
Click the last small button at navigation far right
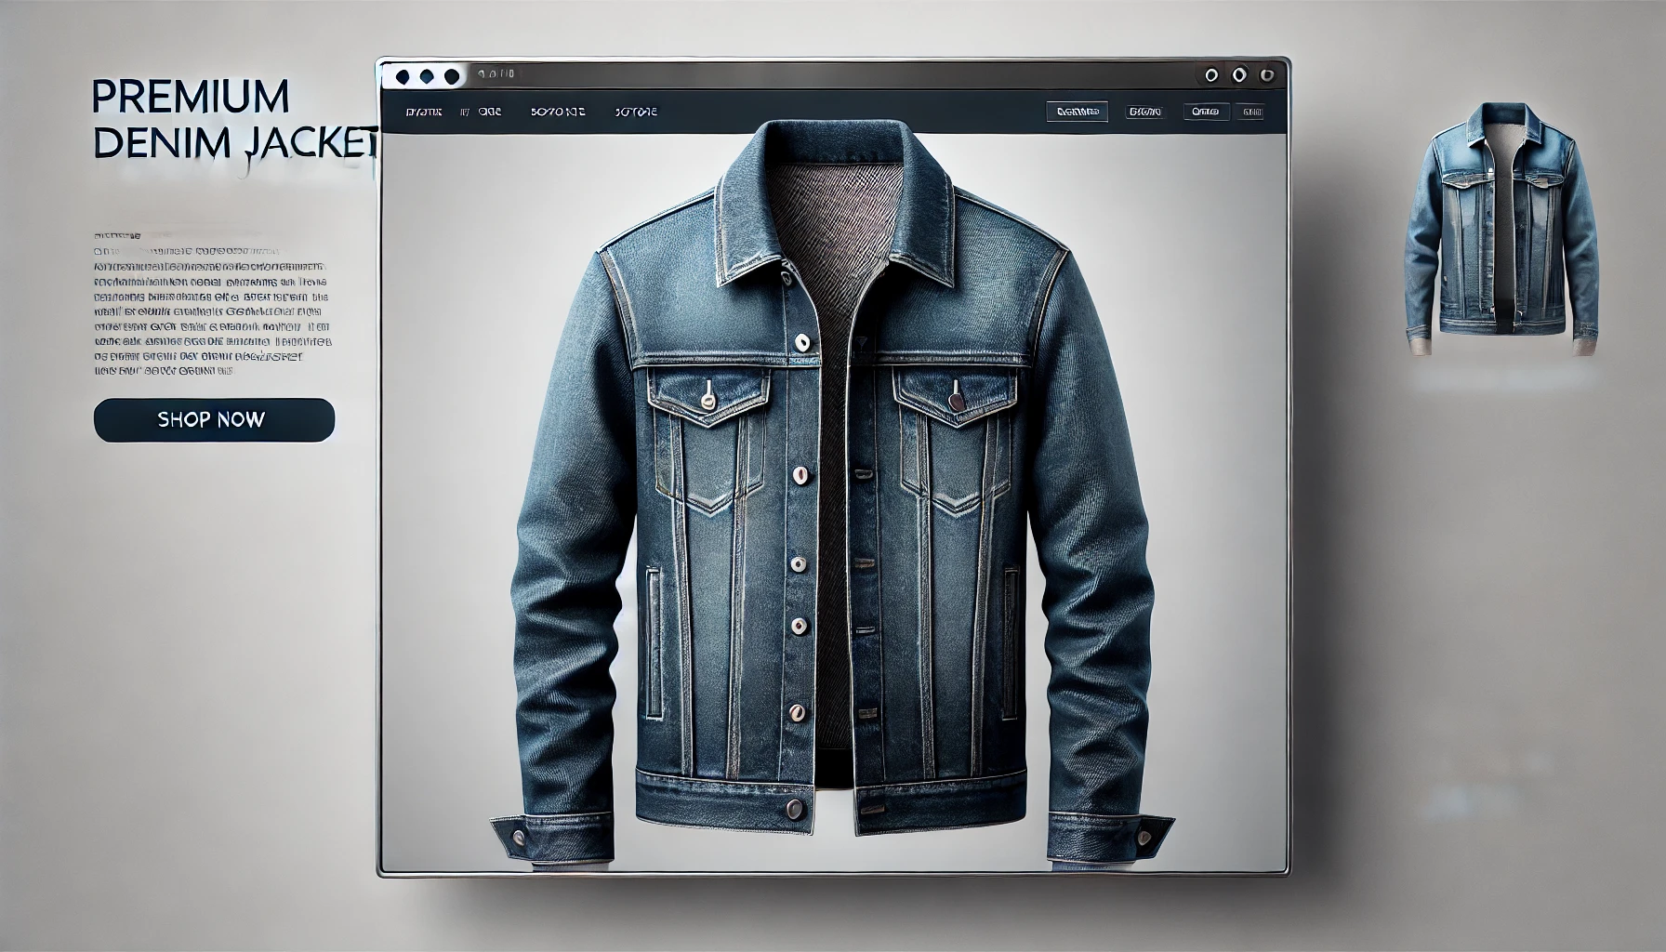(x=1251, y=112)
